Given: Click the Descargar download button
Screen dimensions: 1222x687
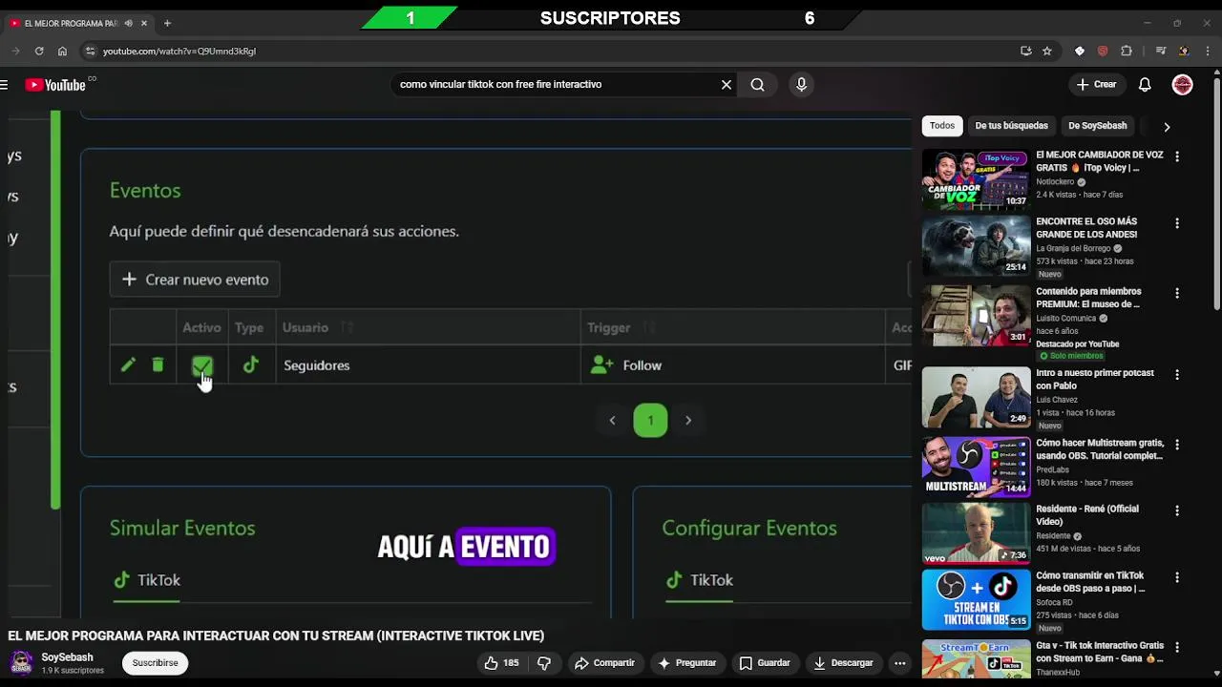Looking at the screenshot, I should pos(843,663).
